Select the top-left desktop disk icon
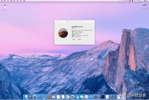Viewport: 149px width, 100px height. click(x=4, y=6)
